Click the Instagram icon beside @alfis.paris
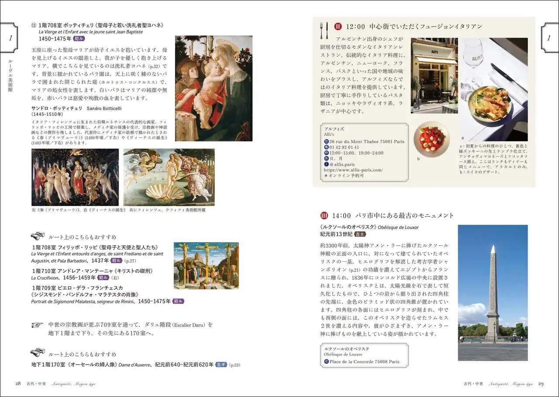559x397 pixels. click(326, 164)
